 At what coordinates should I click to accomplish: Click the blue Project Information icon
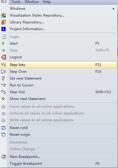3,29
